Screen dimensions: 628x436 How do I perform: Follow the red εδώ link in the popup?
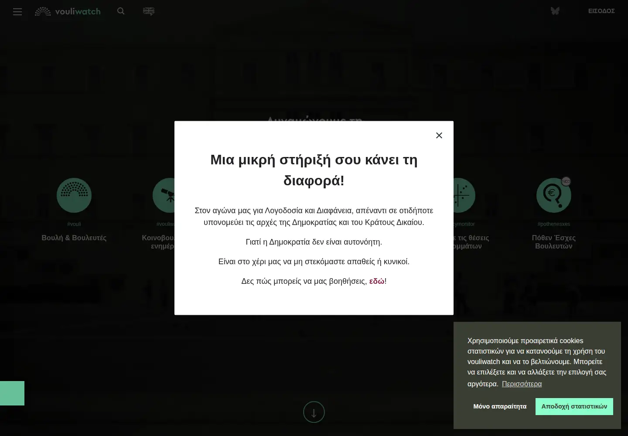(377, 281)
